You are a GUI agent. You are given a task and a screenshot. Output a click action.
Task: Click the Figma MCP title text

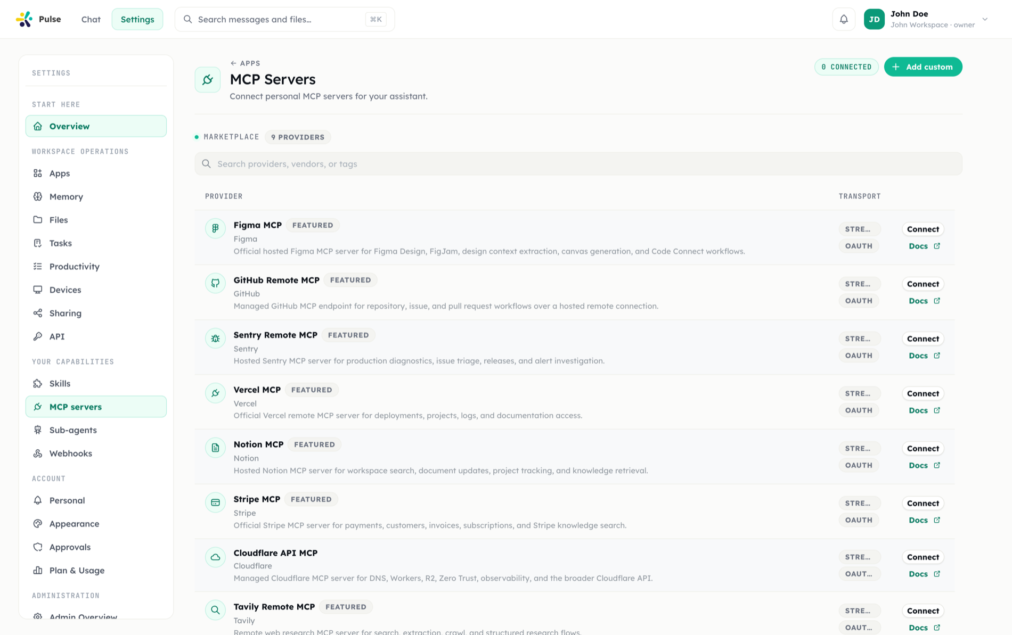257,225
